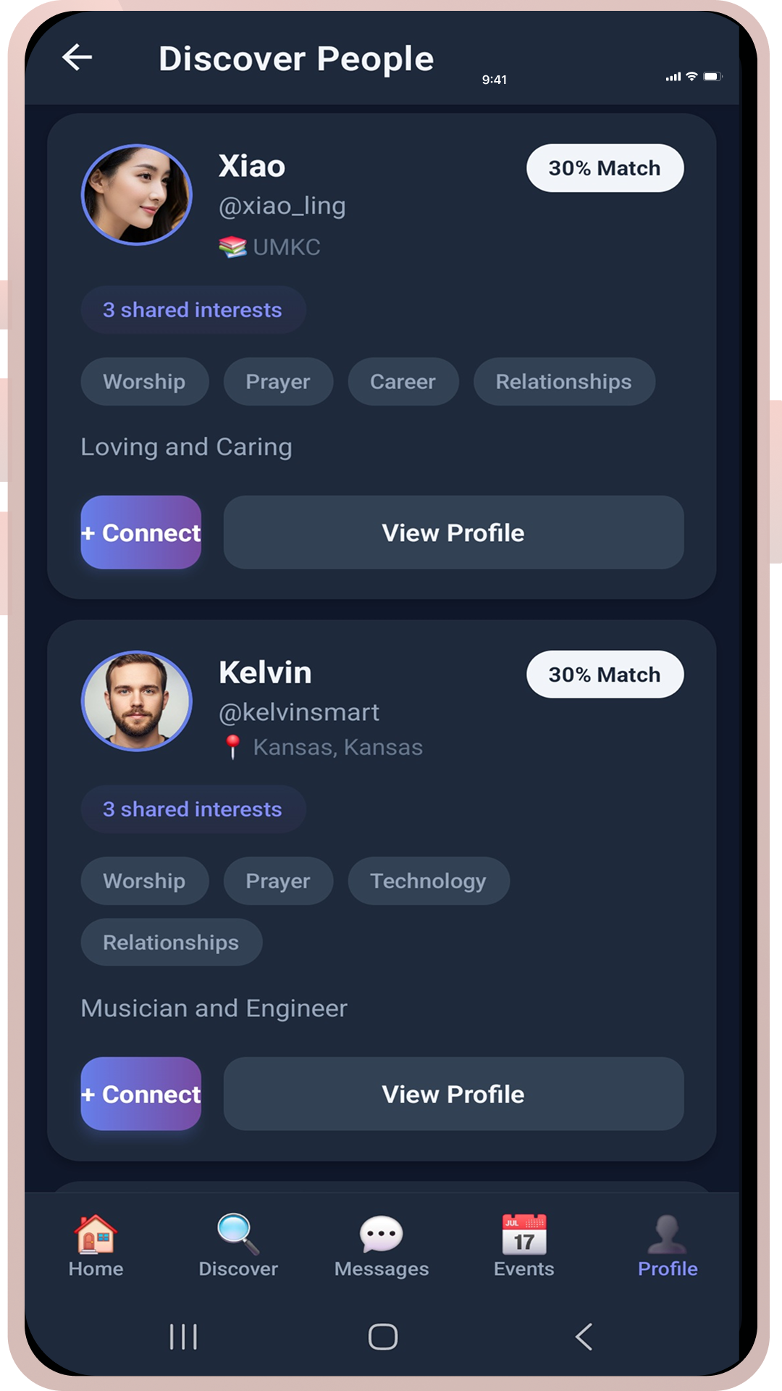The image size is (782, 1391).
Task: Select Kelvin's Technology interest tag
Action: pyautogui.click(x=429, y=880)
